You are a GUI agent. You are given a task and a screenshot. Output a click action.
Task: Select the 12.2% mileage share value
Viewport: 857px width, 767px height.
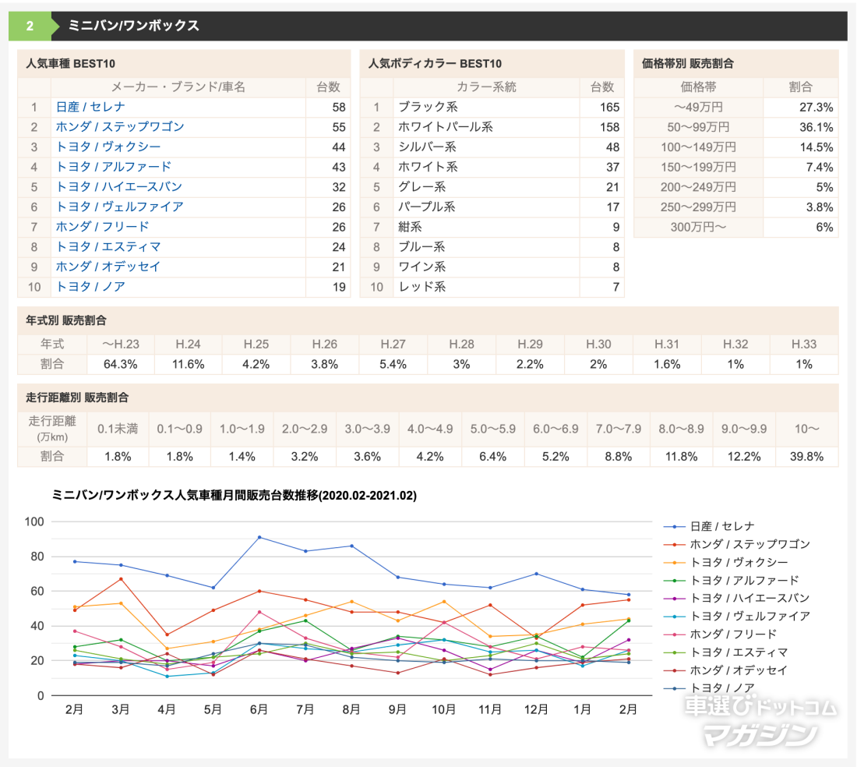744,457
